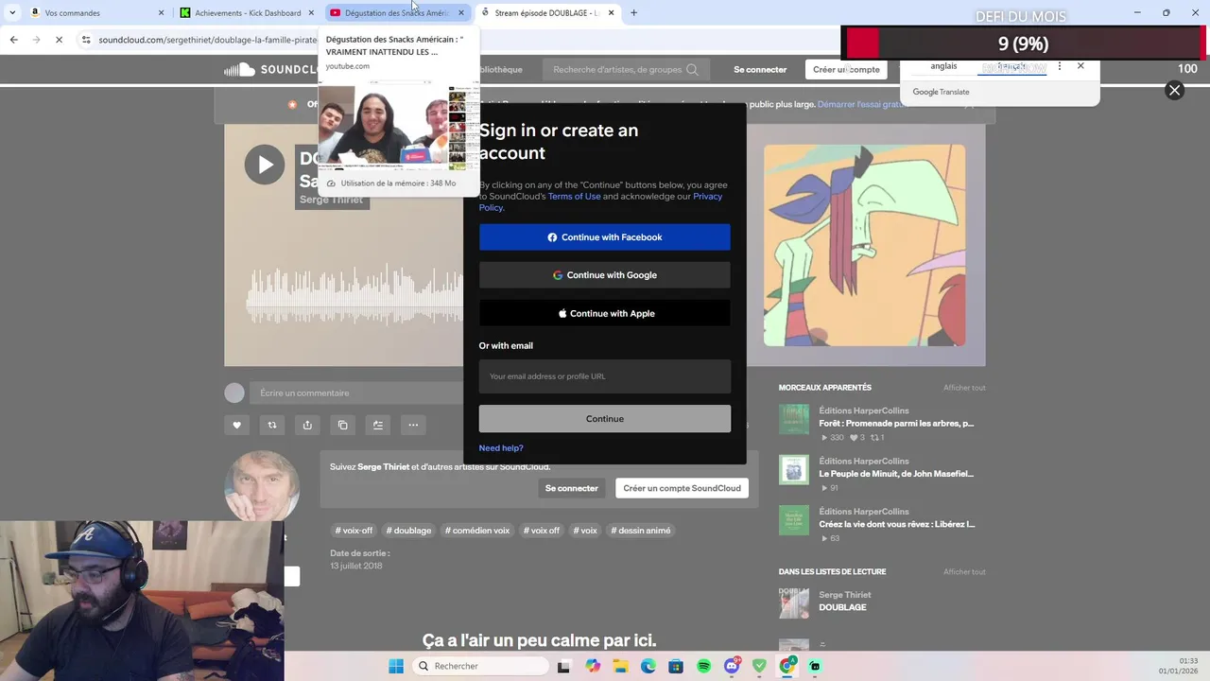Play the DOUBLAGE track
Image resolution: width=1210 pixels, height=681 pixels.
pos(265,165)
